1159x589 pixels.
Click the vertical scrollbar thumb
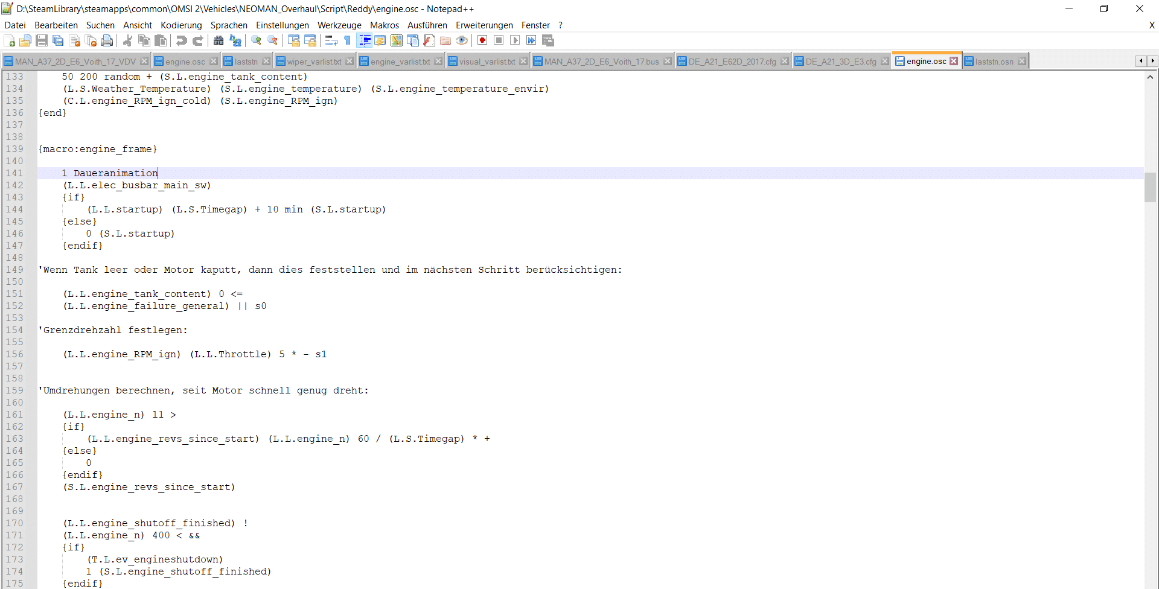pyautogui.click(x=1150, y=187)
